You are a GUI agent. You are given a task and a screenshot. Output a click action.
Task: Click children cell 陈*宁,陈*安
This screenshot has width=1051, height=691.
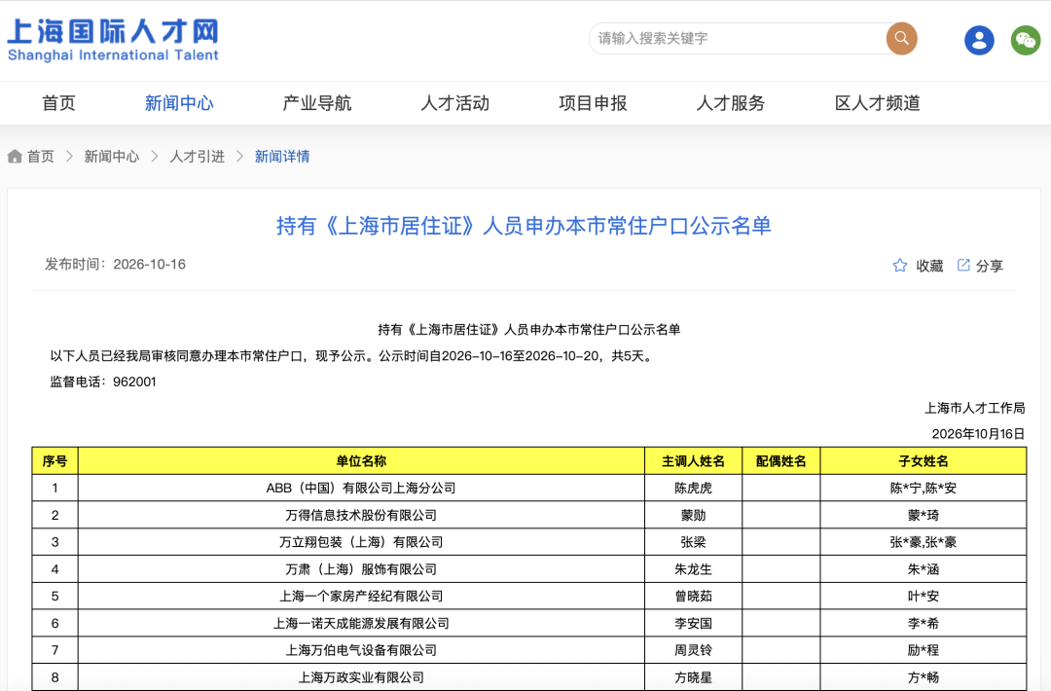tap(923, 488)
